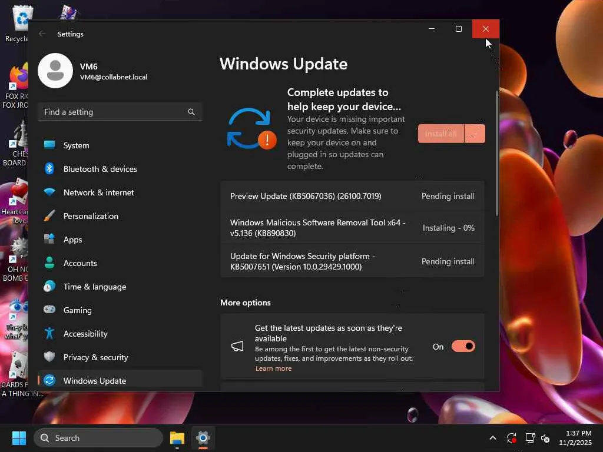Open the Privacy & security shield icon
Viewport: 603px width, 452px height.
[x=49, y=357]
